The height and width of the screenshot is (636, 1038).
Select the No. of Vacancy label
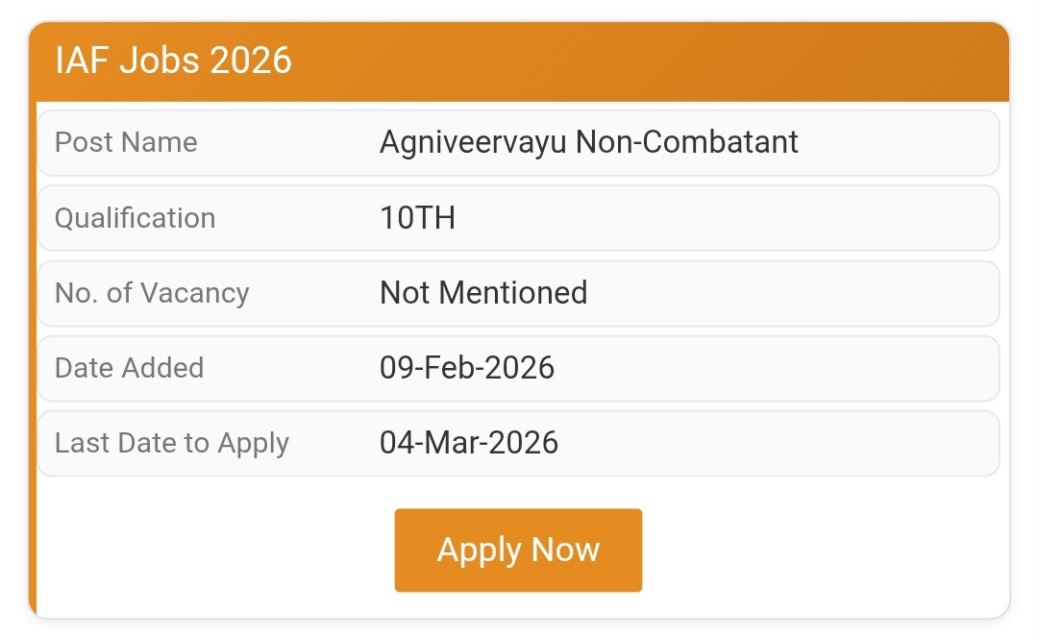click(x=152, y=293)
